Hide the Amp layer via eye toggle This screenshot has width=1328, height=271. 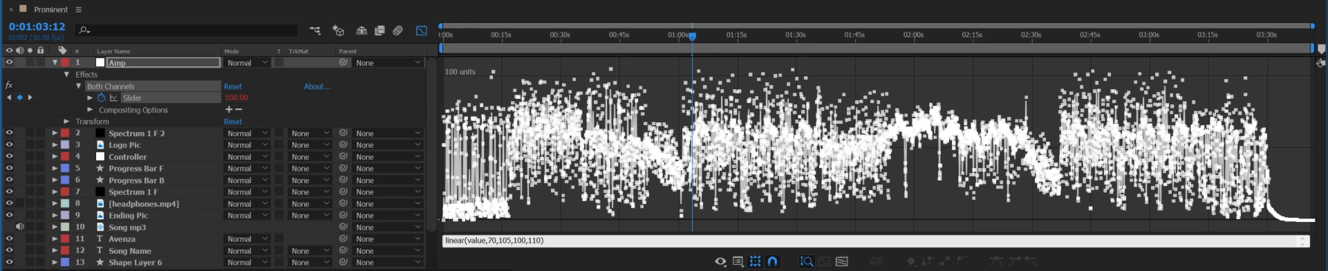tap(9, 62)
